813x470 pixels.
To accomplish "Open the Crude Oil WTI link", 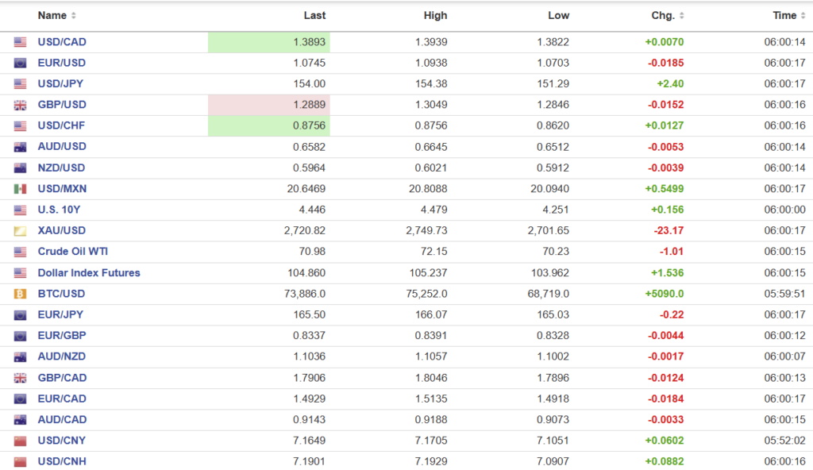I will click(72, 252).
